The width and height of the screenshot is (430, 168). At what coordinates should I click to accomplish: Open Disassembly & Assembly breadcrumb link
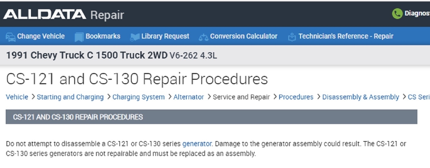click(360, 97)
